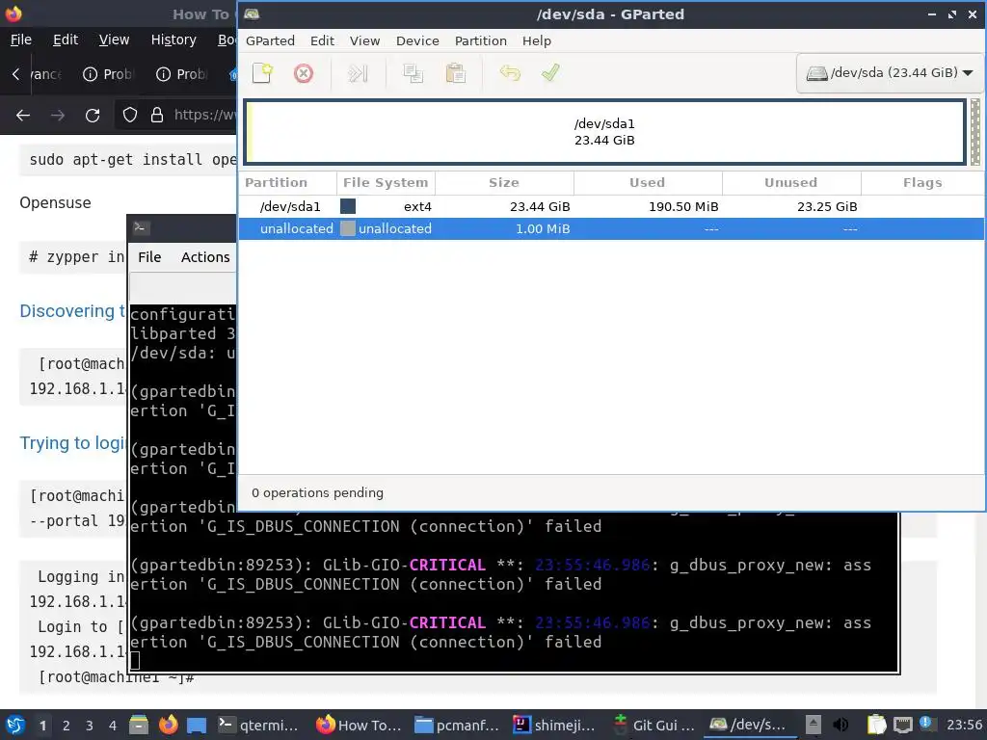Open the Device menu in GParted
Screen dimensions: 987x740
[x=417, y=40]
